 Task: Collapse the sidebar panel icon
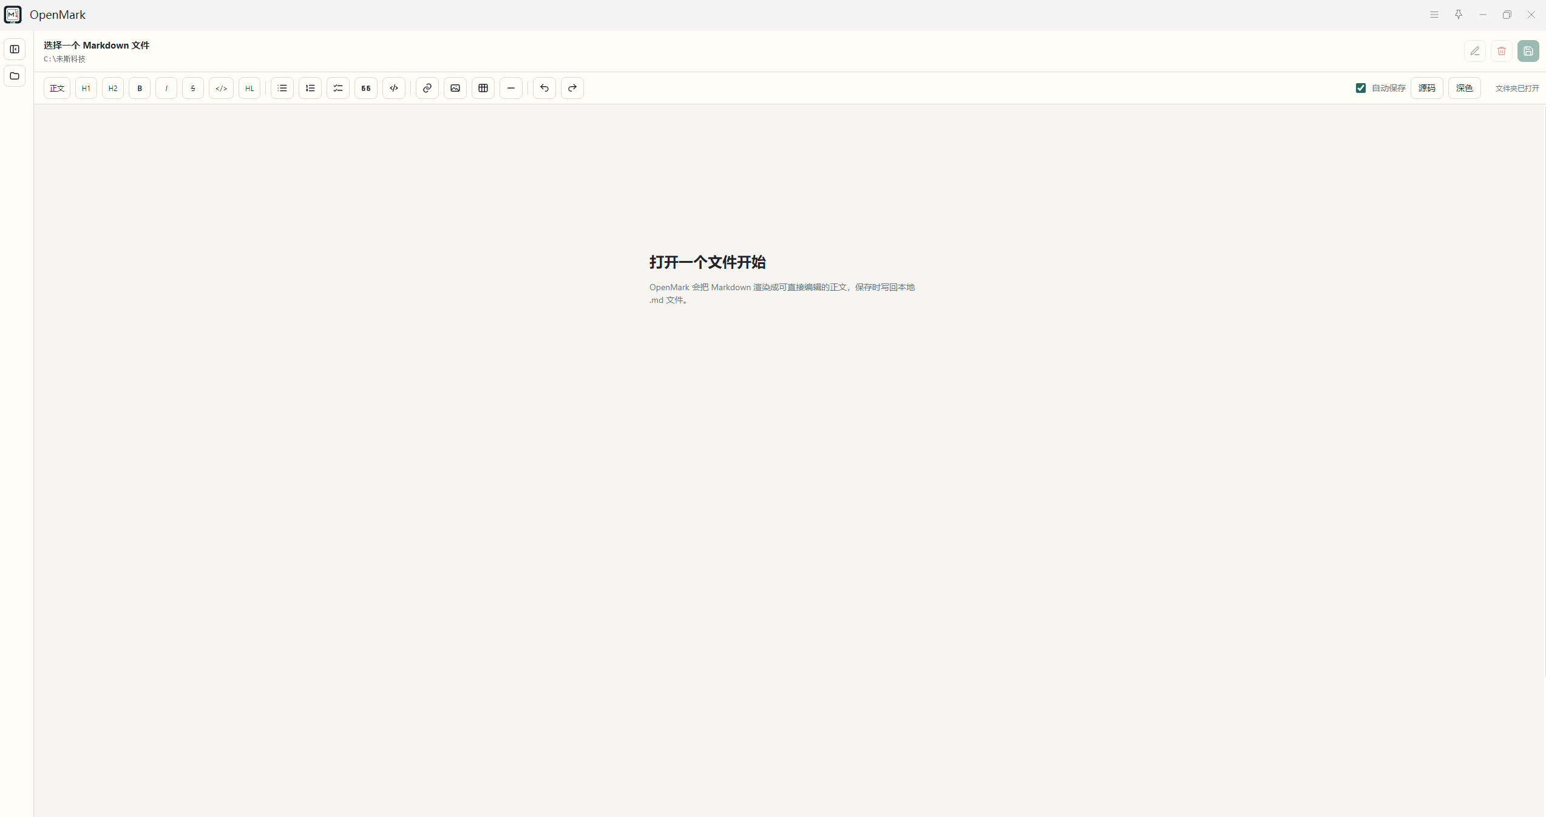pyautogui.click(x=15, y=49)
